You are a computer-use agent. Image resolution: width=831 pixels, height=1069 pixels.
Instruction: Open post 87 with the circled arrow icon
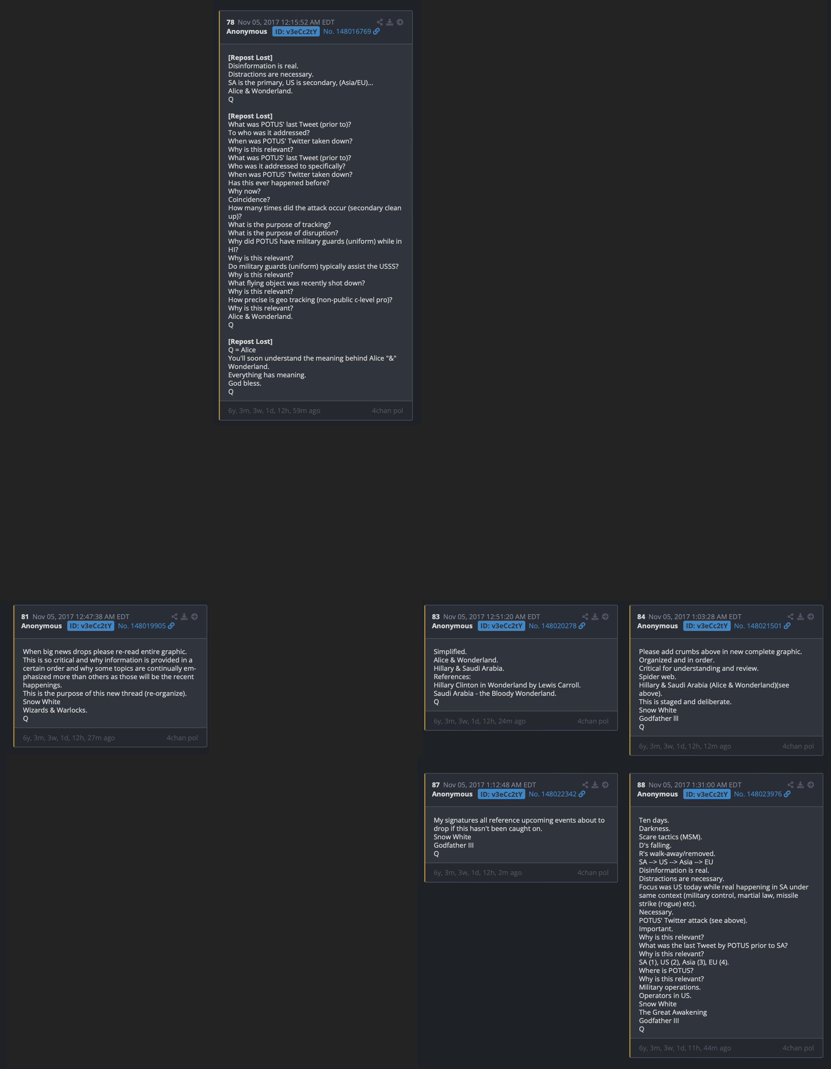[606, 785]
